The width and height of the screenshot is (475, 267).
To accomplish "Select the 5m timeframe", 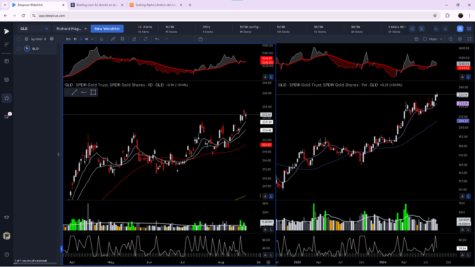I will tap(68, 39).
